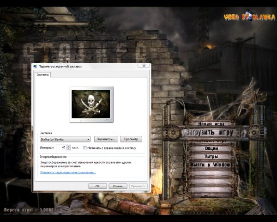The width and height of the screenshot is (277, 222).
Task: Click the Параметры... settings button
Action: (x=106, y=139)
